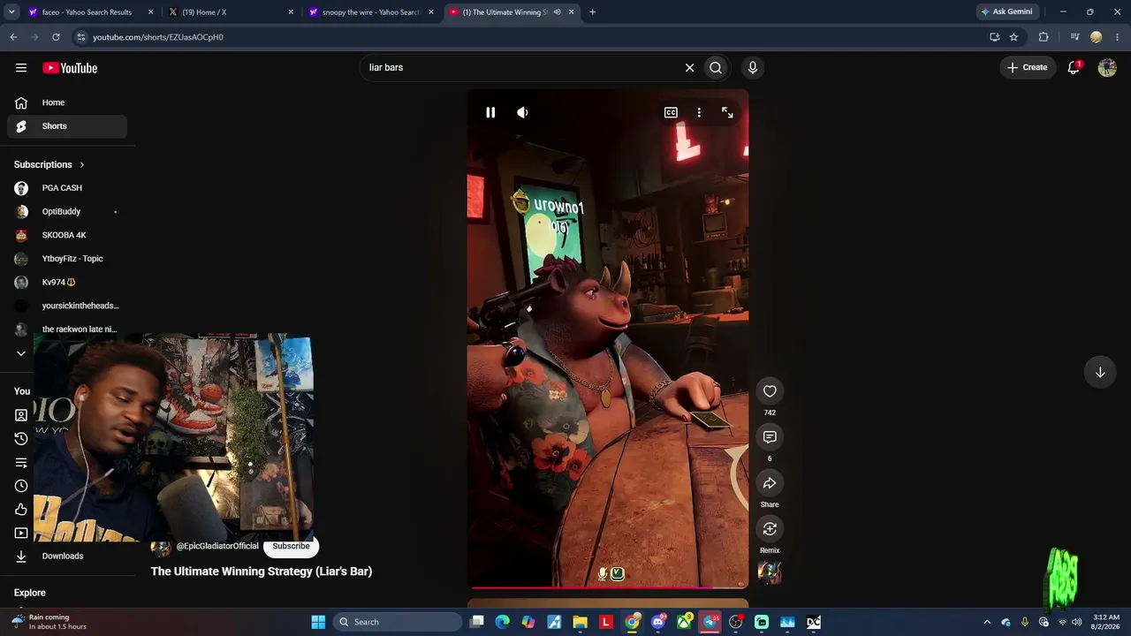Viewport: 1131px width, 636px height.
Task: Open Home in the YouTube sidebar
Action: (x=67, y=102)
